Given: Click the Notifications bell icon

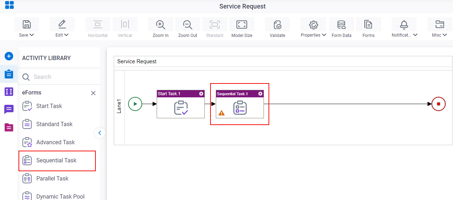Looking at the screenshot, I should [x=404, y=25].
